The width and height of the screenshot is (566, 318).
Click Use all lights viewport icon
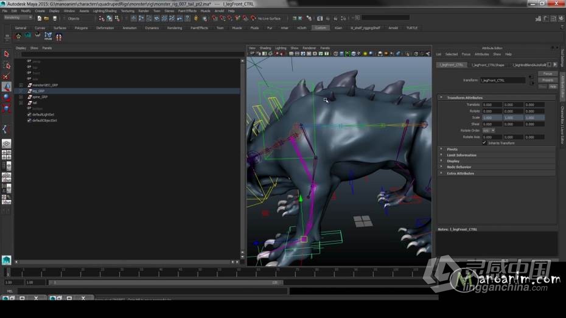click(x=365, y=54)
